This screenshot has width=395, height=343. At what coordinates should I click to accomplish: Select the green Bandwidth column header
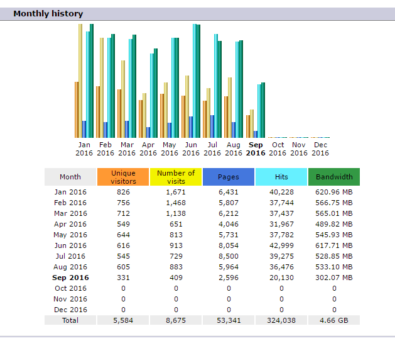(334, 177)
